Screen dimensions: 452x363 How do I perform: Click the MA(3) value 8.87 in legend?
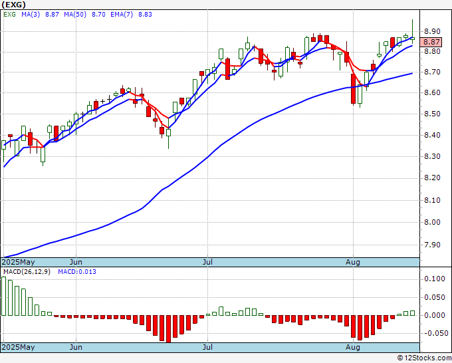52,15
